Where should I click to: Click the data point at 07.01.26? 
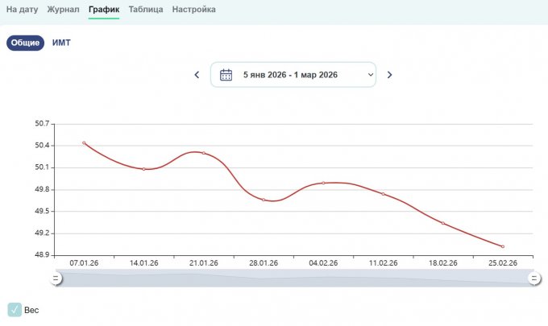(x=84, y=143)
